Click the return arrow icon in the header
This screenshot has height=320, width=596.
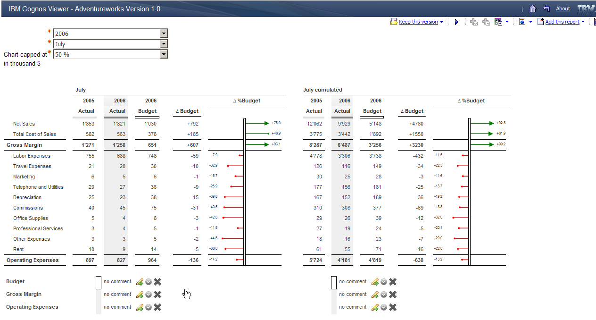[x=546, y=8]
